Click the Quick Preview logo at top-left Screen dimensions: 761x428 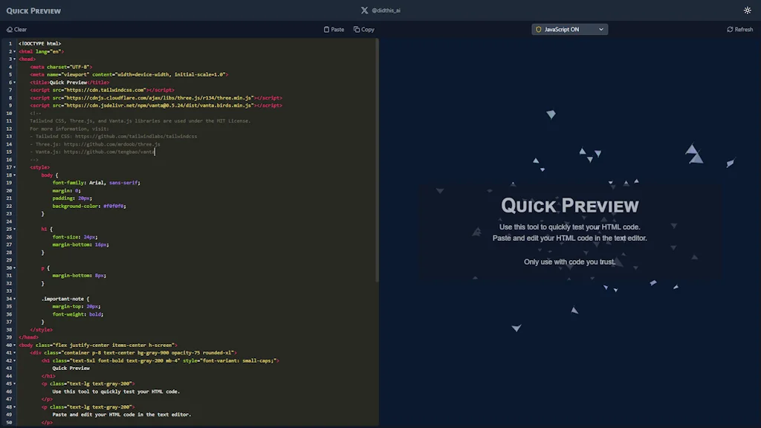[33, 10]
